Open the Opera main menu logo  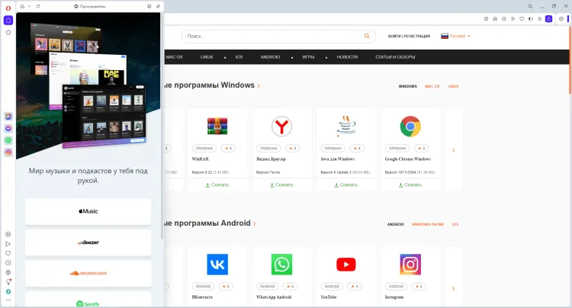coord(8,8)
